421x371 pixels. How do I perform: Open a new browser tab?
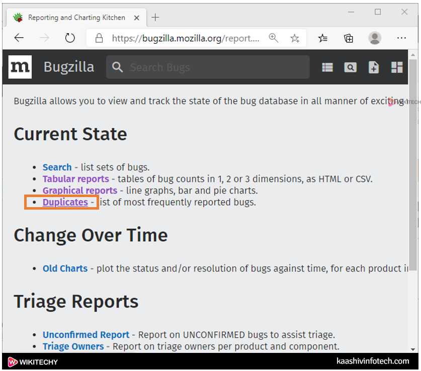coord(155,18)
